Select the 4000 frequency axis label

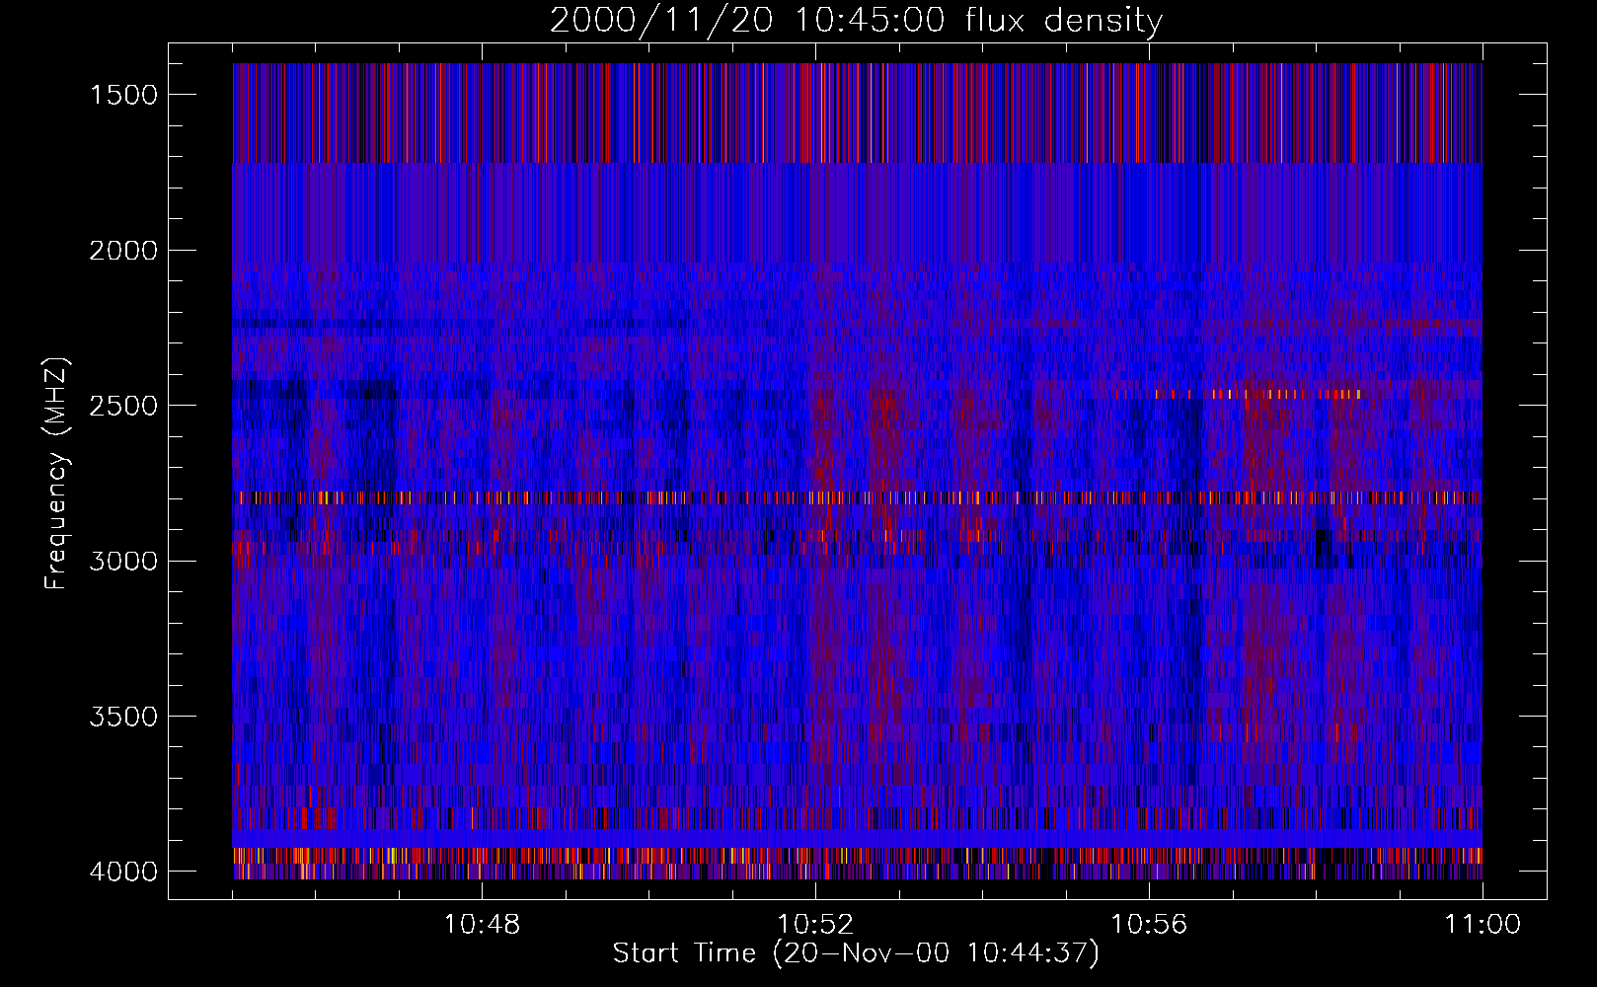click(x=123, y=872)
